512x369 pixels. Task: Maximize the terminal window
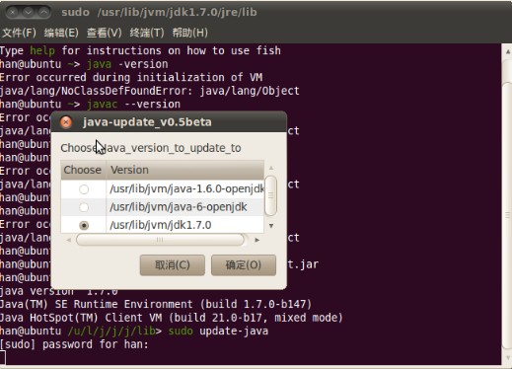coord(43,12)
